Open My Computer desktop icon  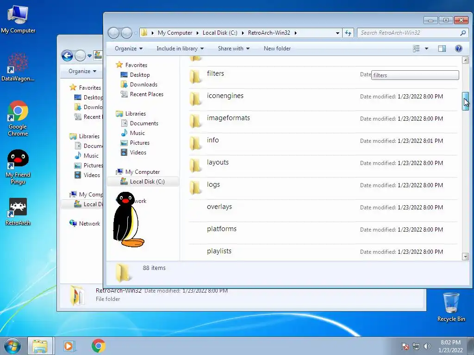[18, 18]
